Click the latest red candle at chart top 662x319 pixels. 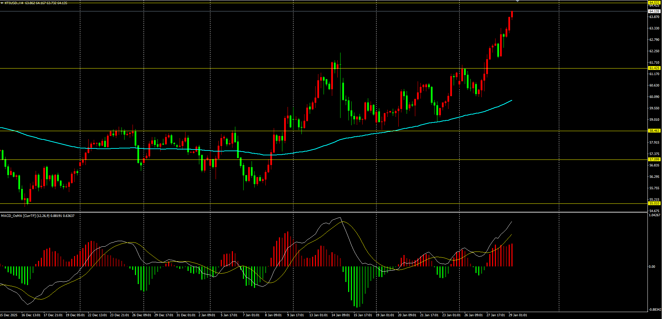512,14
